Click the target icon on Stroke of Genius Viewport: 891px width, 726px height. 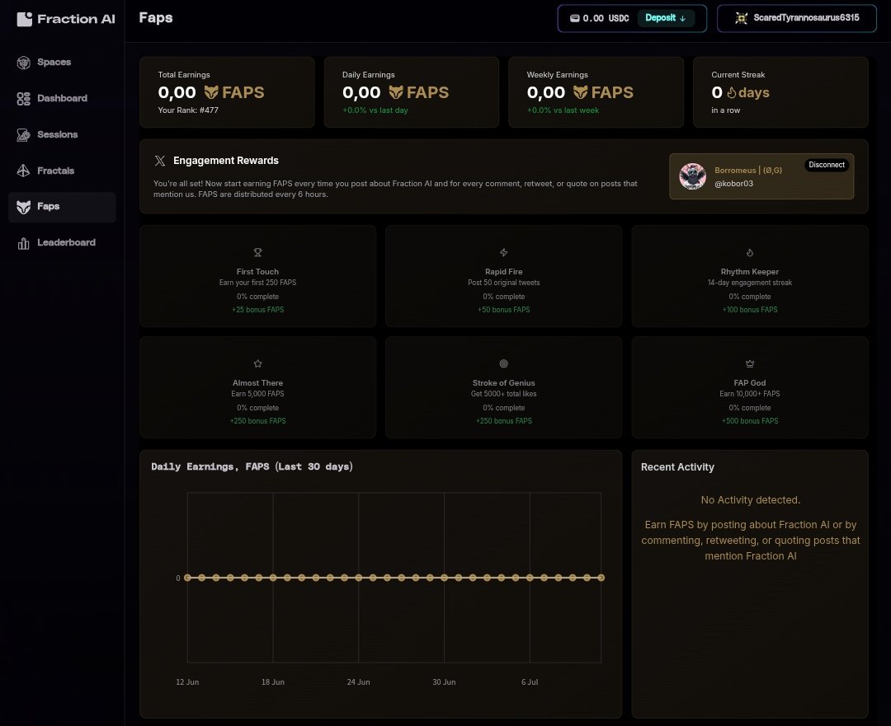point(503,363)
